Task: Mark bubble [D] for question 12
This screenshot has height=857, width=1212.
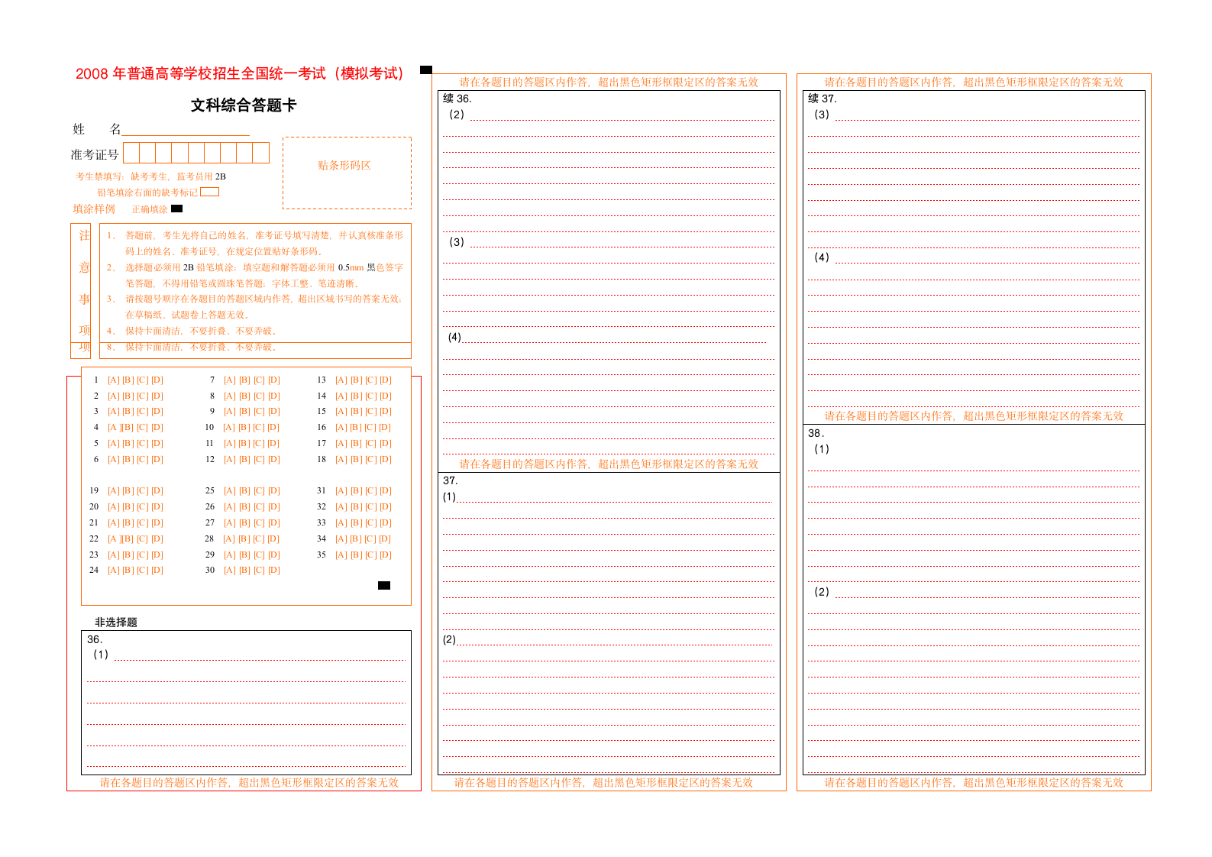Action: coord(273,459)
